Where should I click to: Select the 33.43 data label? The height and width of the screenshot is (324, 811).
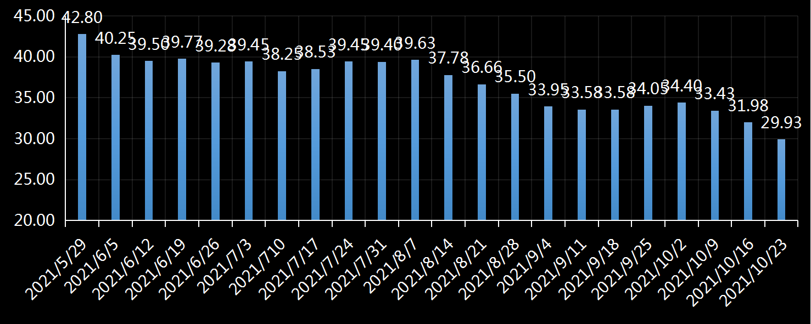click(714, 94)
